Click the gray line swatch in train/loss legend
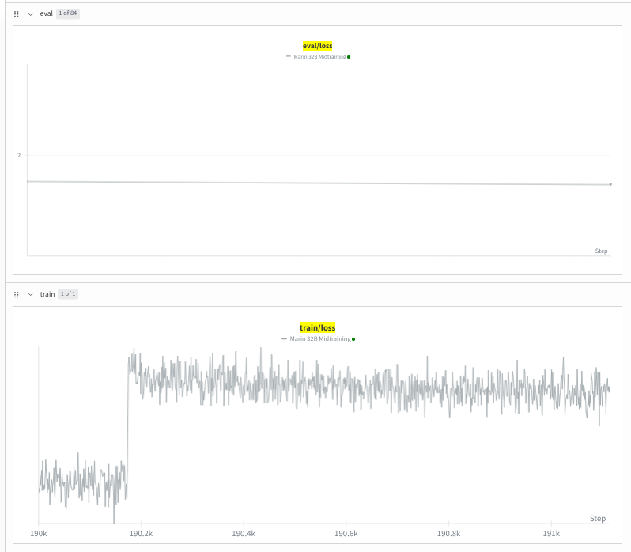Image resolution: width=631 pixels, height=552 pixels. coord(285,338)
